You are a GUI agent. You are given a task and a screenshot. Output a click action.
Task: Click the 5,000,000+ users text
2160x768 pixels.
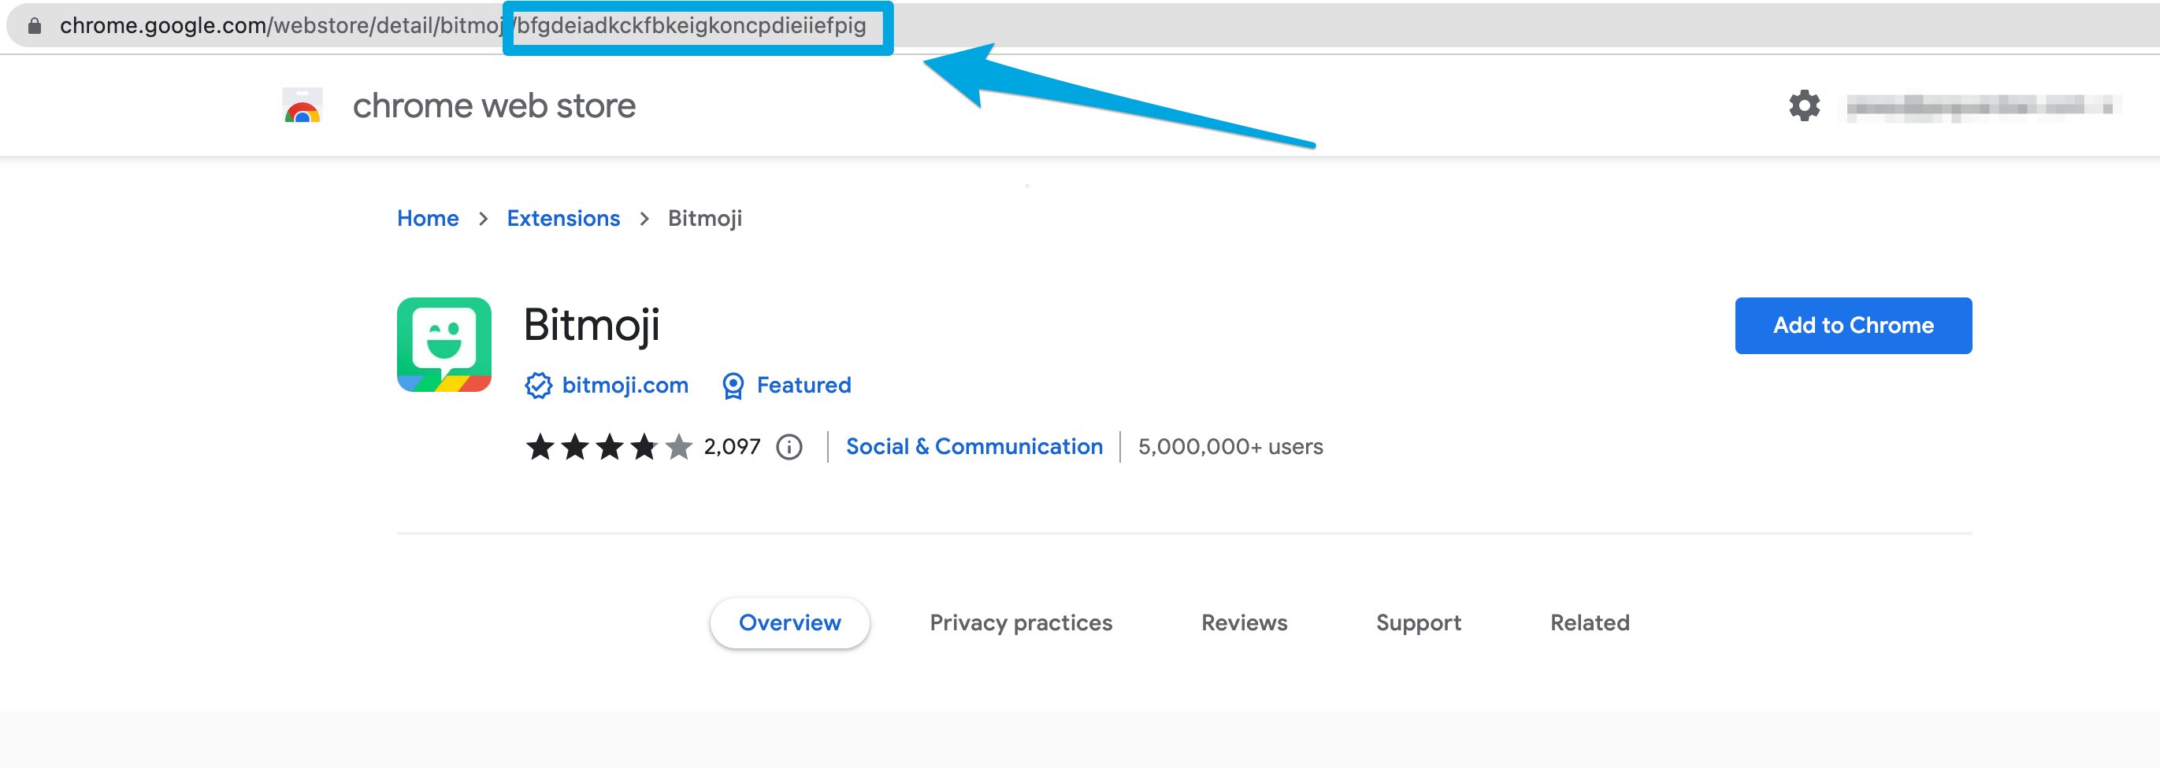pyautogui.click(x=1230, y=446)
